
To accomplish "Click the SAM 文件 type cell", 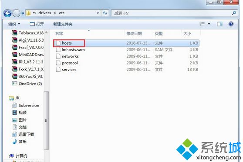I will pyautogui.click(x=164, y=50).
